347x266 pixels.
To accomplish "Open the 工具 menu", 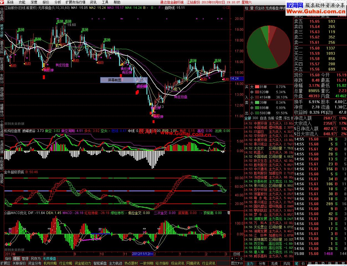I will click(x=105, y=2).
